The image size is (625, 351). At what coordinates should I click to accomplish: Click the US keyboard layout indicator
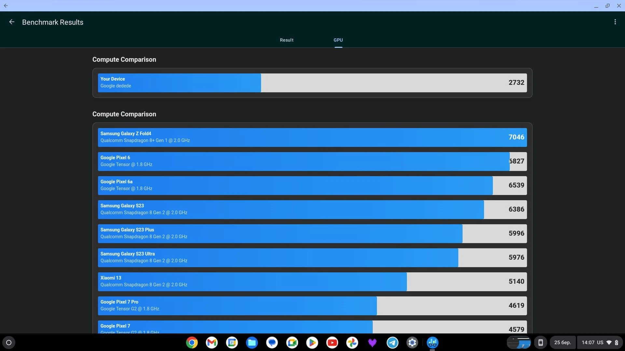tap(600, 343)
